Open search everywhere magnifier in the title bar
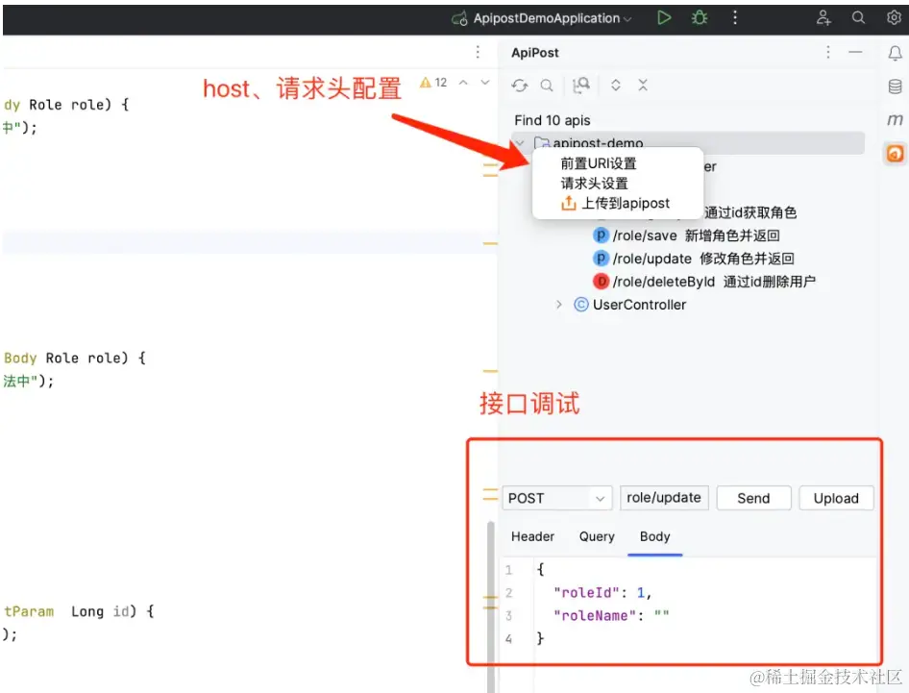Screen dimensions: 909x693 (x=859, y=18)
